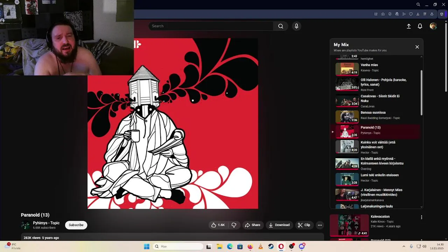This screenshot has width=448, height=252.
Task: Open Microsoft Edge from taskbar
Action: point(230,246)
